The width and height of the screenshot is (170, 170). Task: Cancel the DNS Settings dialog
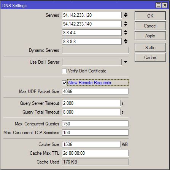[x=150, y=26]
